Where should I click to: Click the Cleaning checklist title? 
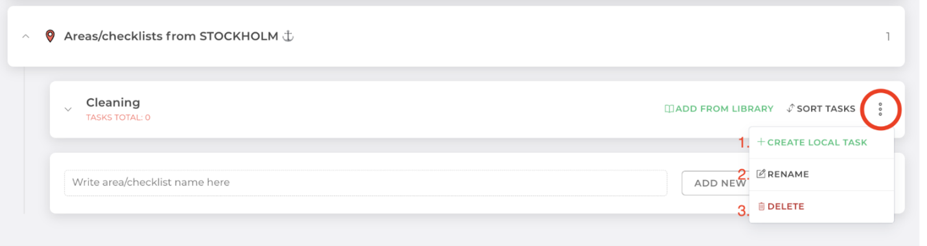tap(113, 102)
